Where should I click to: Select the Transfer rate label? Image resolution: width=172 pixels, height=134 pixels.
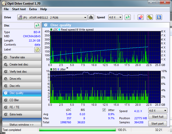point(17,57)
